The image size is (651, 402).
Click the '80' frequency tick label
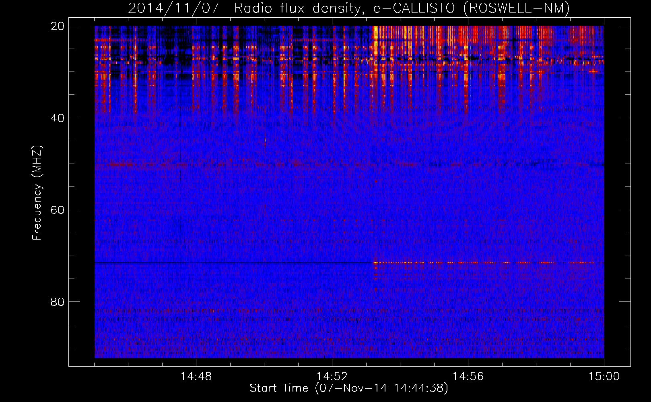(58, 302)
